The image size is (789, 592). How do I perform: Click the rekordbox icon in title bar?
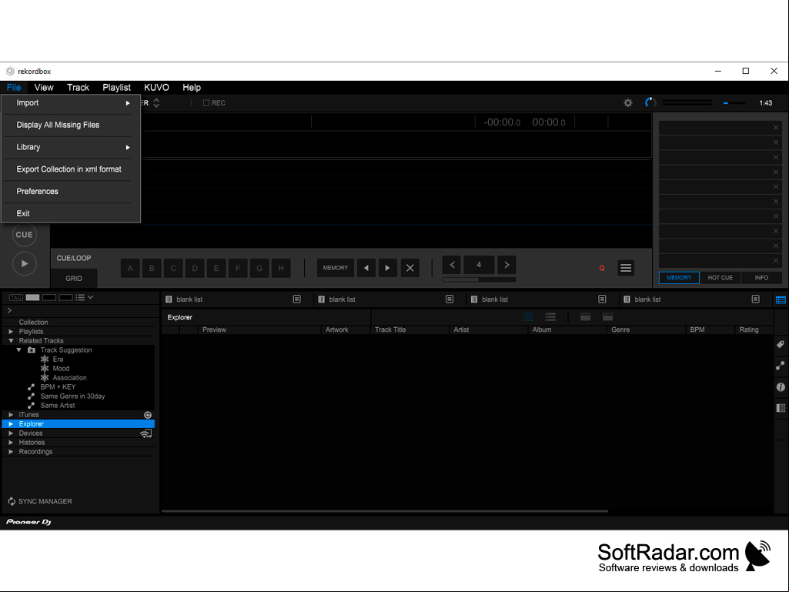[x=9, y=71]
